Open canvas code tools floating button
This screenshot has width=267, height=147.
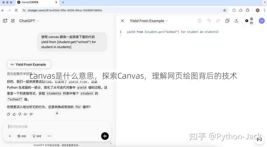tap(259, 139)
